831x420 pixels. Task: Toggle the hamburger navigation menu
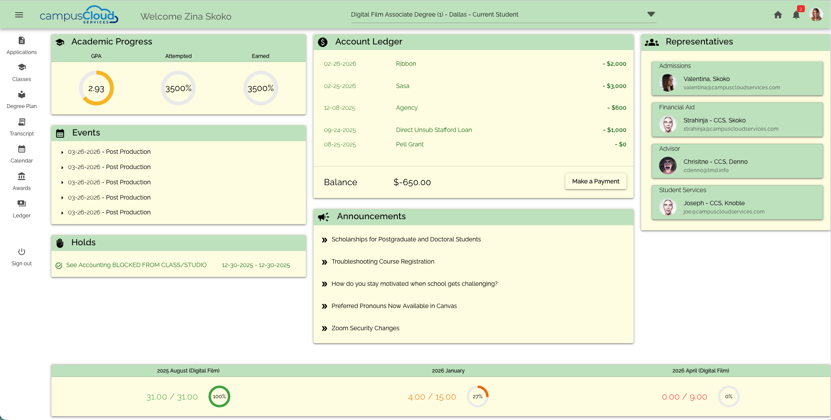pos(19,14)
